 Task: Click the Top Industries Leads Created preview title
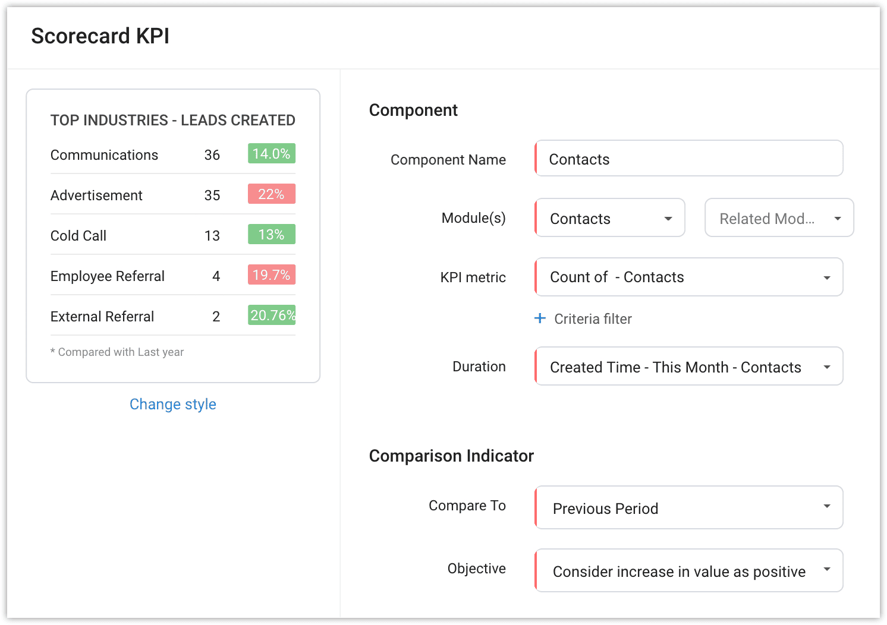[173, 120]
